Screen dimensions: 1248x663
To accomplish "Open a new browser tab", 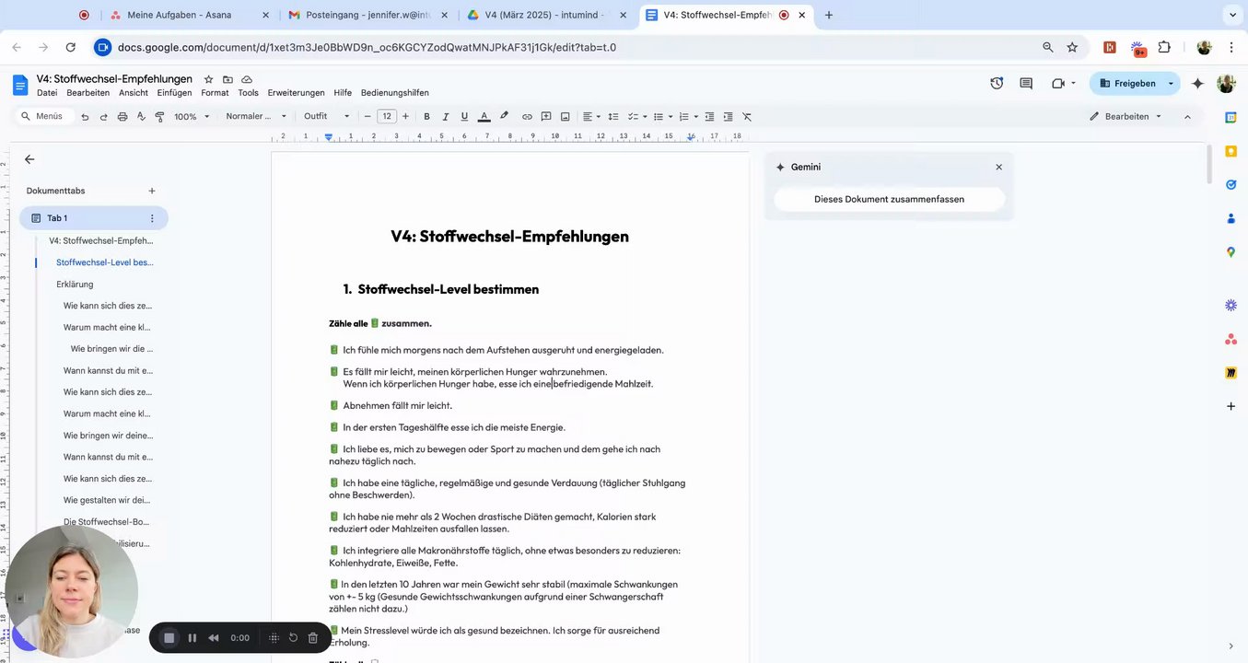I will 829,15.
